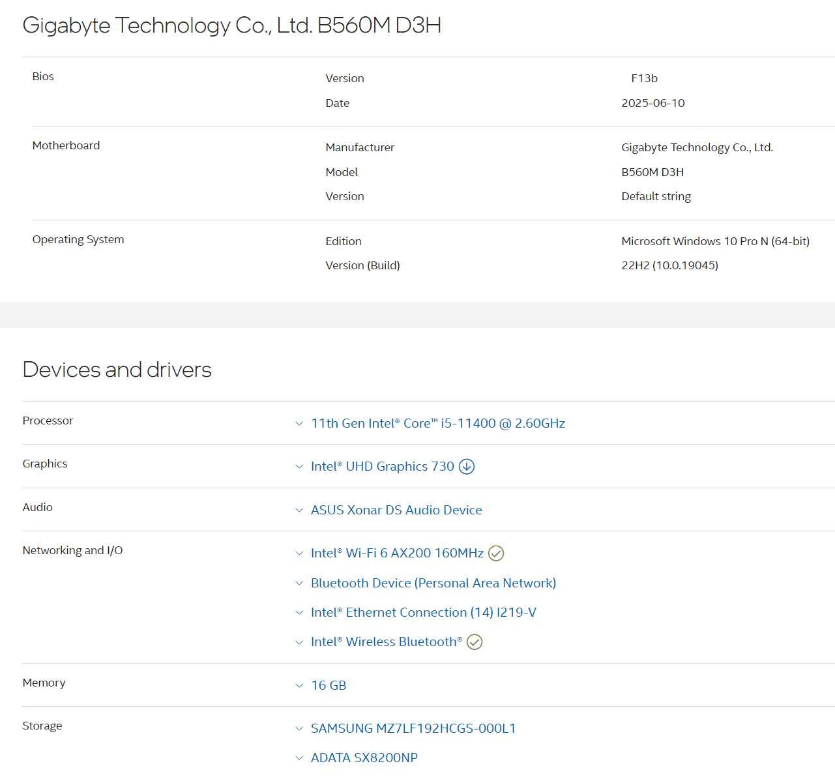Open the 16 GB memory link
Viewport: 835px width, 783px height.
329,685
